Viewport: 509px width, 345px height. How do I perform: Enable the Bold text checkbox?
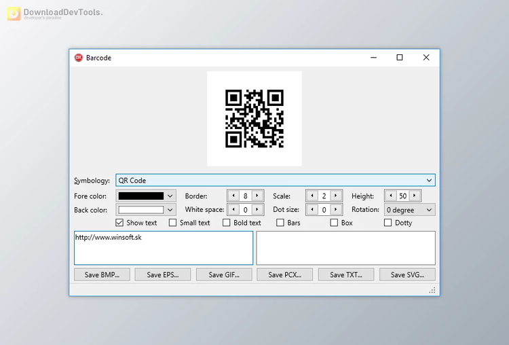click(x=226, y=223)
